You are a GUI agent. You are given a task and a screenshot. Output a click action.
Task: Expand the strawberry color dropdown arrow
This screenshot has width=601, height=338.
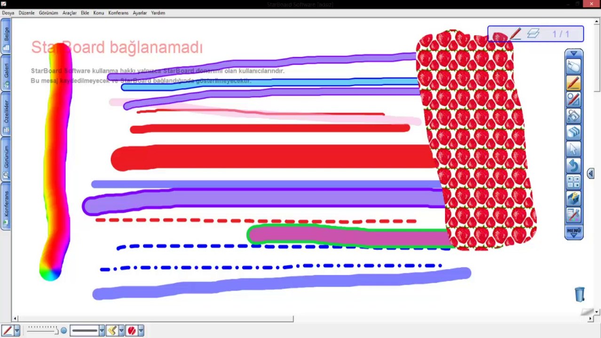[x=141, y=330]
